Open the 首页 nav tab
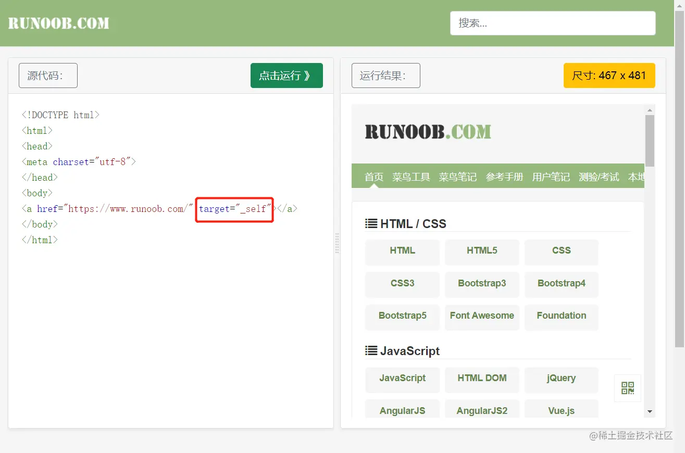 click(x=374, y=177)
